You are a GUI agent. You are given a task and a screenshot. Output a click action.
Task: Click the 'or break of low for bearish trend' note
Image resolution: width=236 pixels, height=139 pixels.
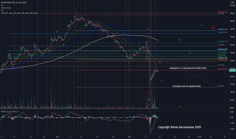point(186,86)
